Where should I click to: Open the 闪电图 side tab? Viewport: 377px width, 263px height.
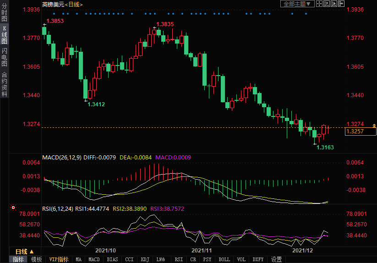5,57
